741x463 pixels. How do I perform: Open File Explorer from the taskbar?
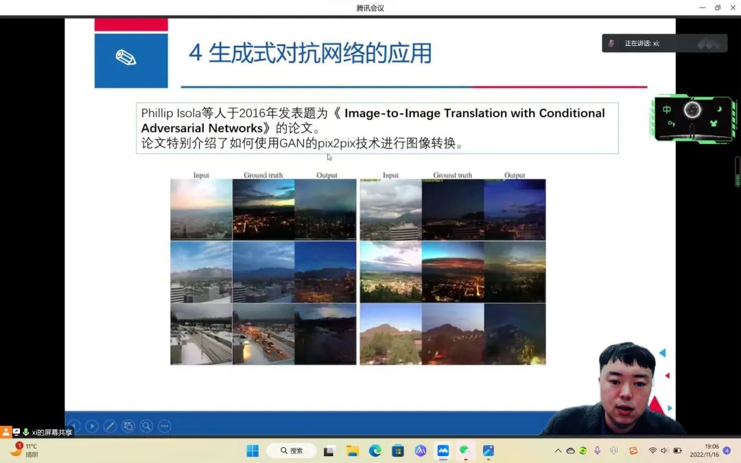[x=353, y=451]
